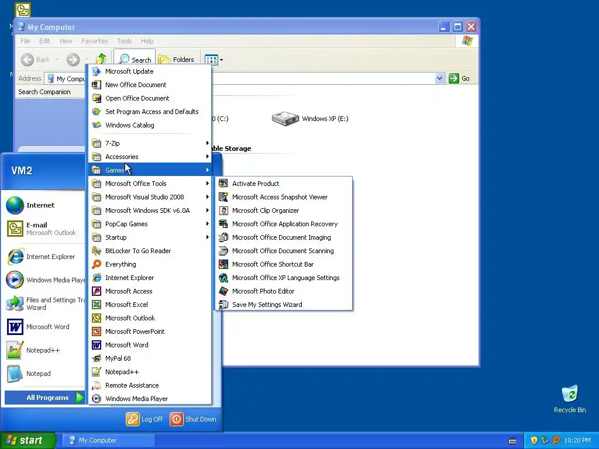Launch Microsoft Access
This screenshot has width=599, height=449.
click(150, 291)
